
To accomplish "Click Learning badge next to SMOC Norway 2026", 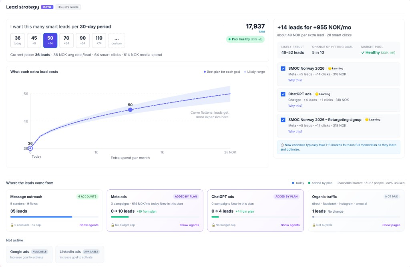I will [336, 68].
